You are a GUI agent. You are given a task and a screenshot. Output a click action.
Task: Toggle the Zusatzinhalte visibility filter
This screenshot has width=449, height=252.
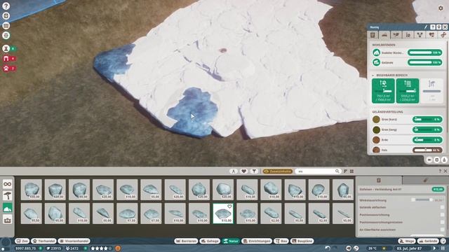tap(278, 171)
